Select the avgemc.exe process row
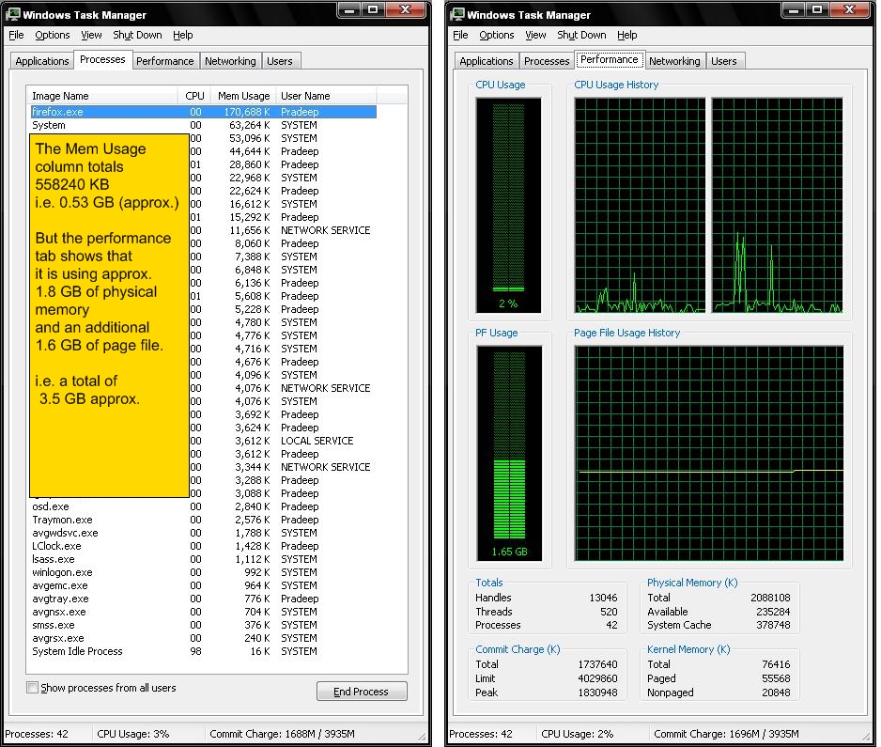The width and height of the screenshot is (881, 747). click(x=204, y=585)
